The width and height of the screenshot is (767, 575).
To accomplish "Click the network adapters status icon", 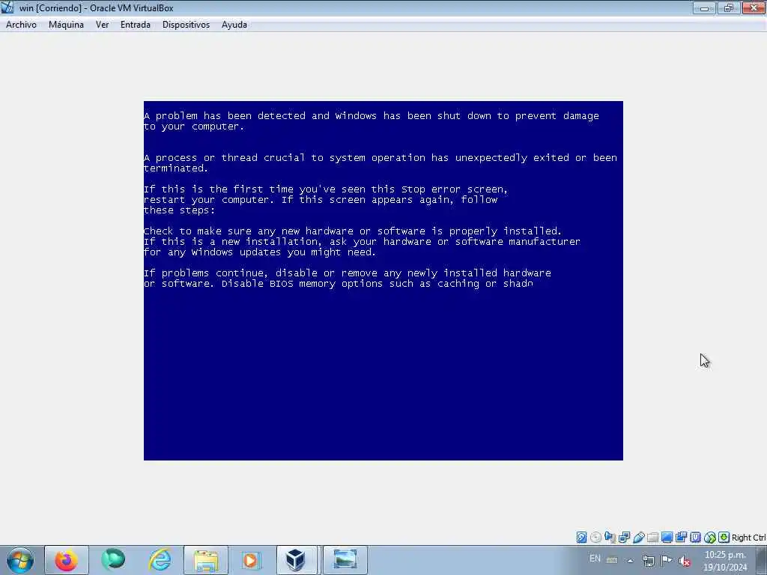I will (x=624, y=538).
